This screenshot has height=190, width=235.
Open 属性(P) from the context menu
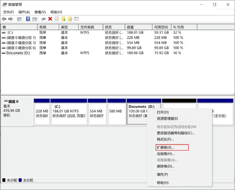162,174
